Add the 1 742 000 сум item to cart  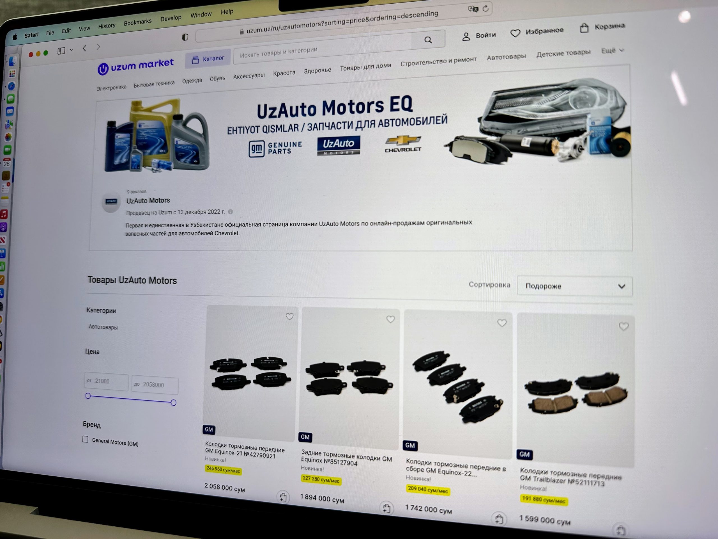point(499,519)
